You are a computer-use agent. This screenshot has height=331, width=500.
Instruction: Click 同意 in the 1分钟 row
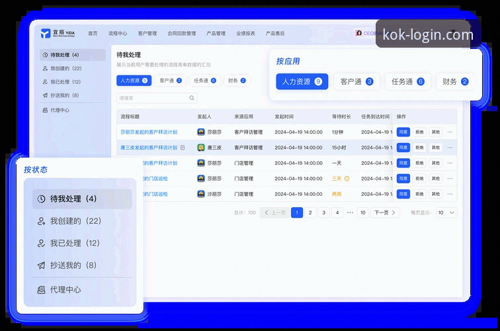[403, 132]
